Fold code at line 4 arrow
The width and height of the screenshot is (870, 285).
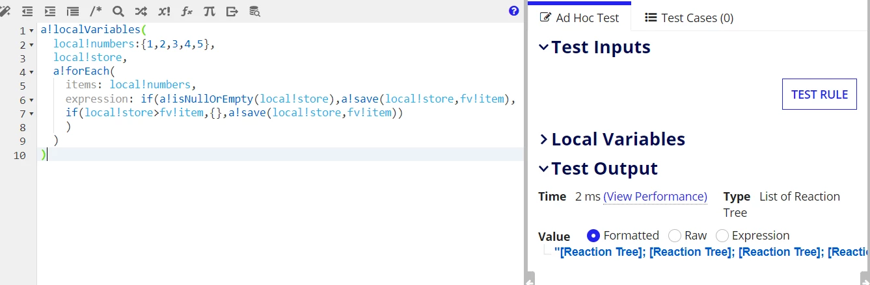coord(32,72)
